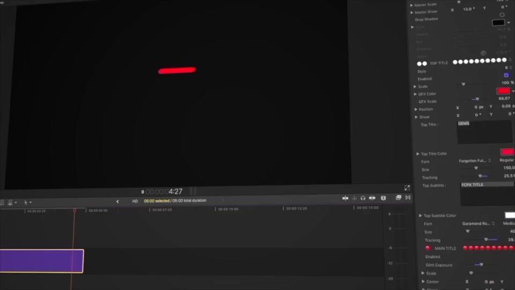Open the effects browser icon
This screenshot has width=515, height=290.
pyautogui.click(x=398, y=198)
